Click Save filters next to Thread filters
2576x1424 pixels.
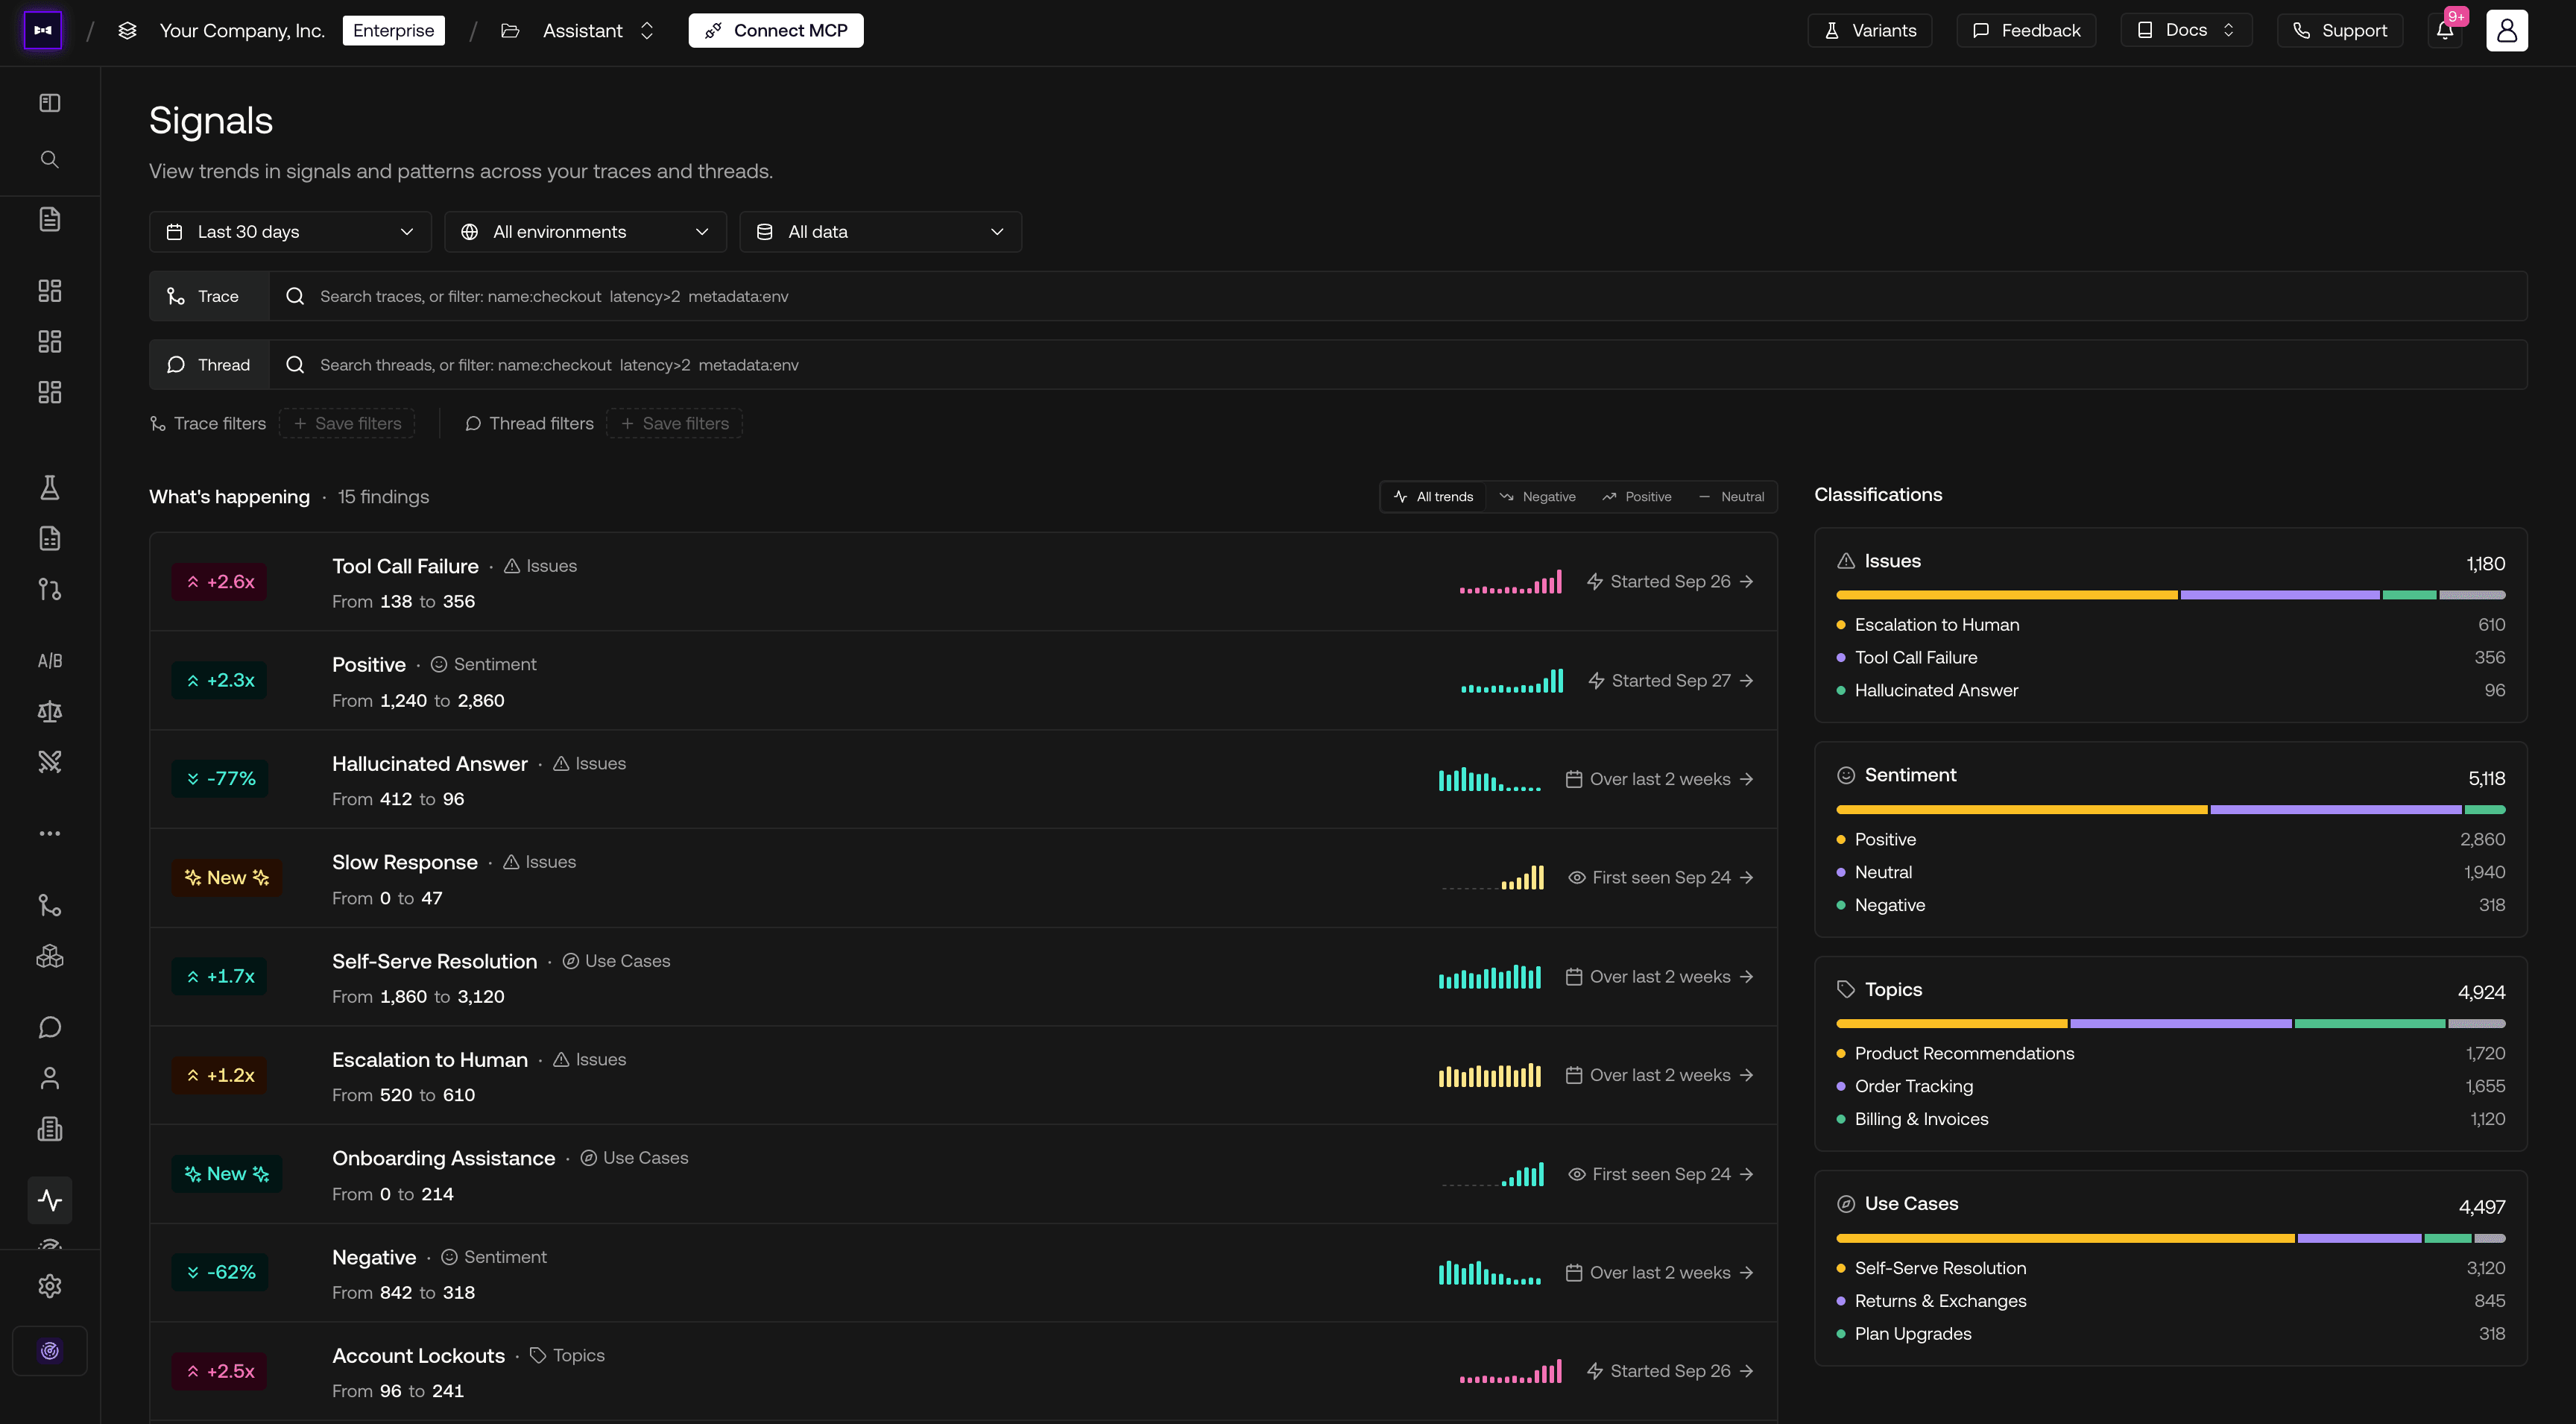tap(675, 424)
